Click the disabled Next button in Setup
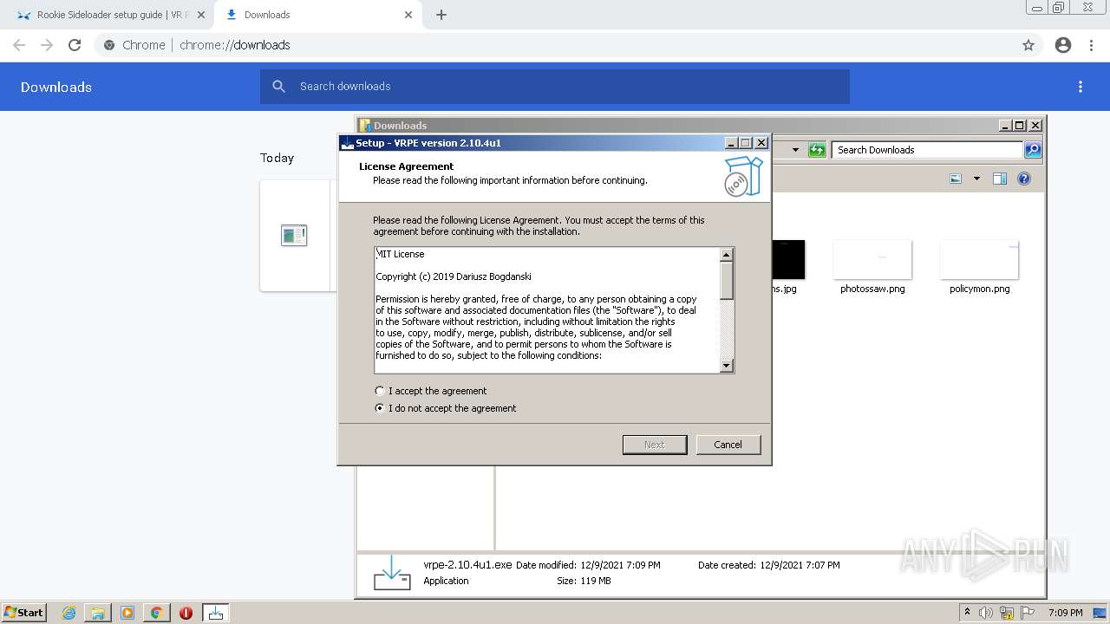 click(655, 445)
